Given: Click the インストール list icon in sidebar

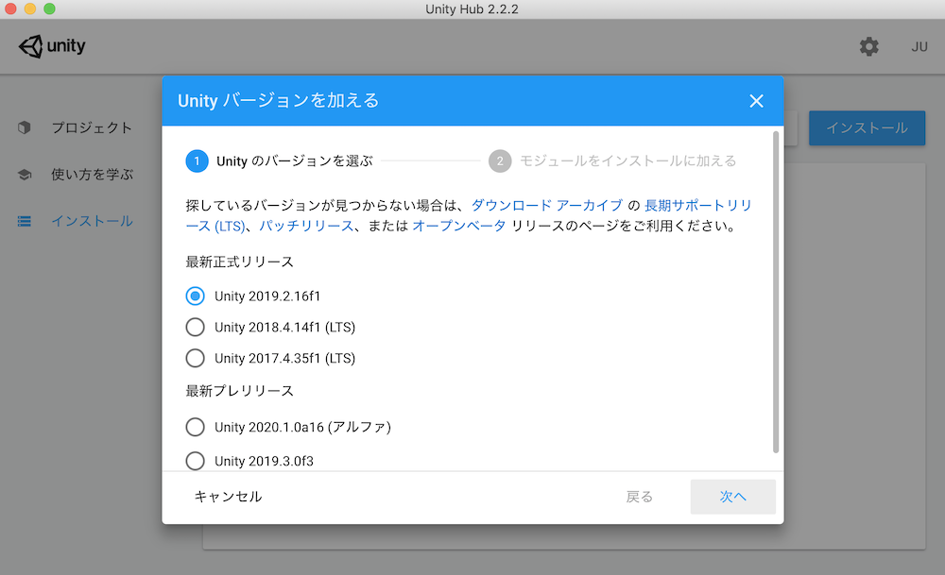Looking at the screenshot, I should [x=25, y=221].
